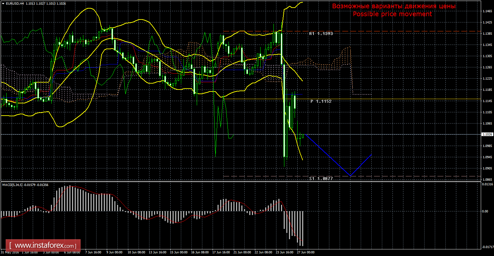The height and width of the screenshot is (256, 494).
Task: Click the 17 Jun 16:00 time label
Action: click(221, 253)
